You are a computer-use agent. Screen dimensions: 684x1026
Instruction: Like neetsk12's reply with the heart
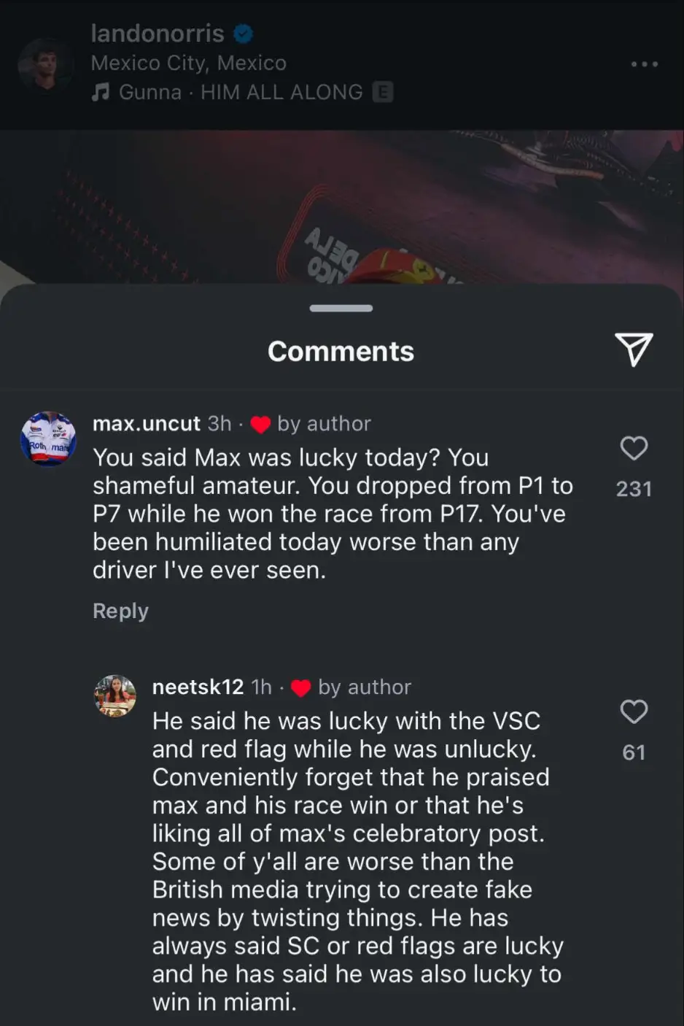tap(634, 711)
